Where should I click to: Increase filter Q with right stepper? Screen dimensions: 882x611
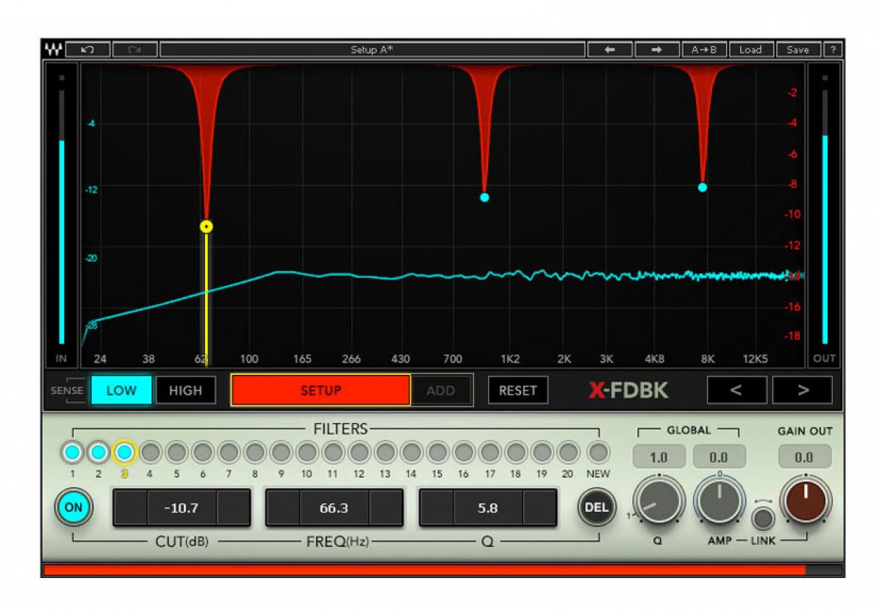540,507
